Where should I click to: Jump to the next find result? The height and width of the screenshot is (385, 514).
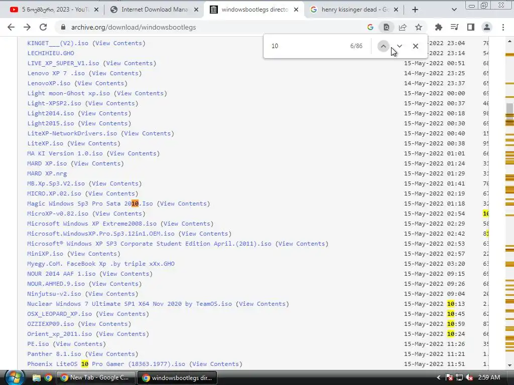pyautogui.click(x=399, y=46)
